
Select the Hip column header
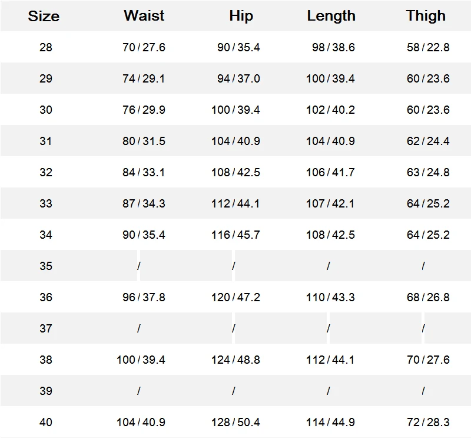[x=241, y=16]
